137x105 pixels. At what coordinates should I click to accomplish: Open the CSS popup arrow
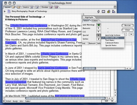click(x=99, y=32)
